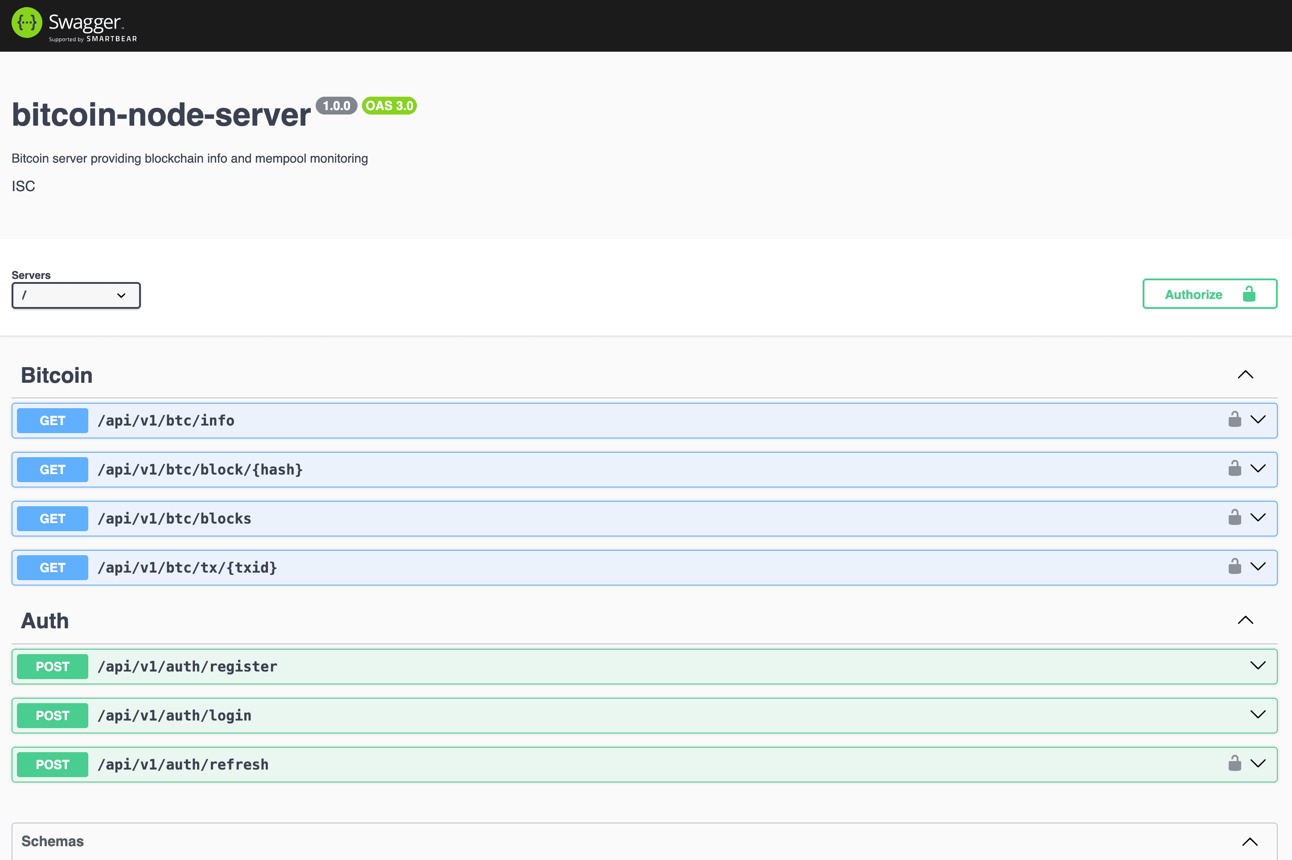Collapse the Bitcoin section chevron
The width and height of the screenshot is (1292, 860).
pyautogui.click(x=1245, y=375)
